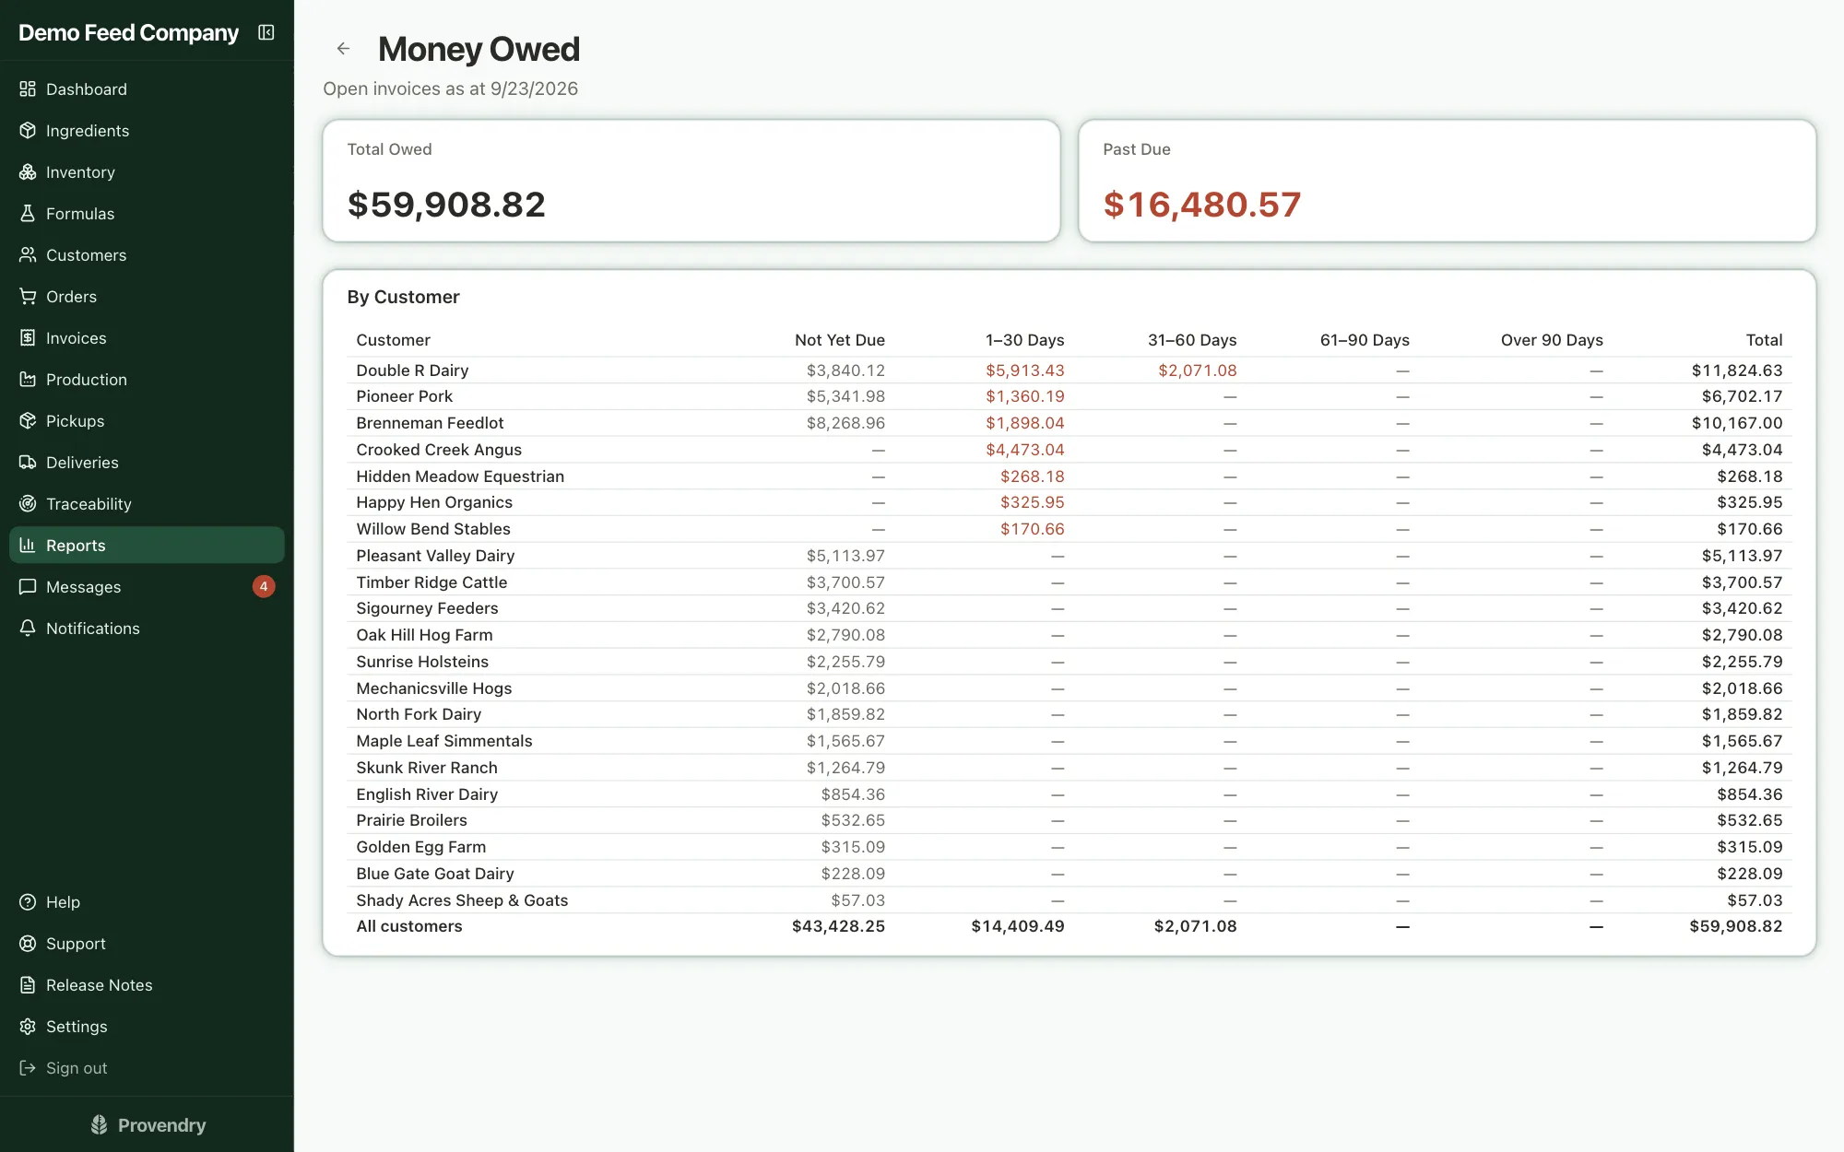
Task: Click Pleasant Valley Dairy customer name
Action: pyautogui.click(x=435, y=556)
